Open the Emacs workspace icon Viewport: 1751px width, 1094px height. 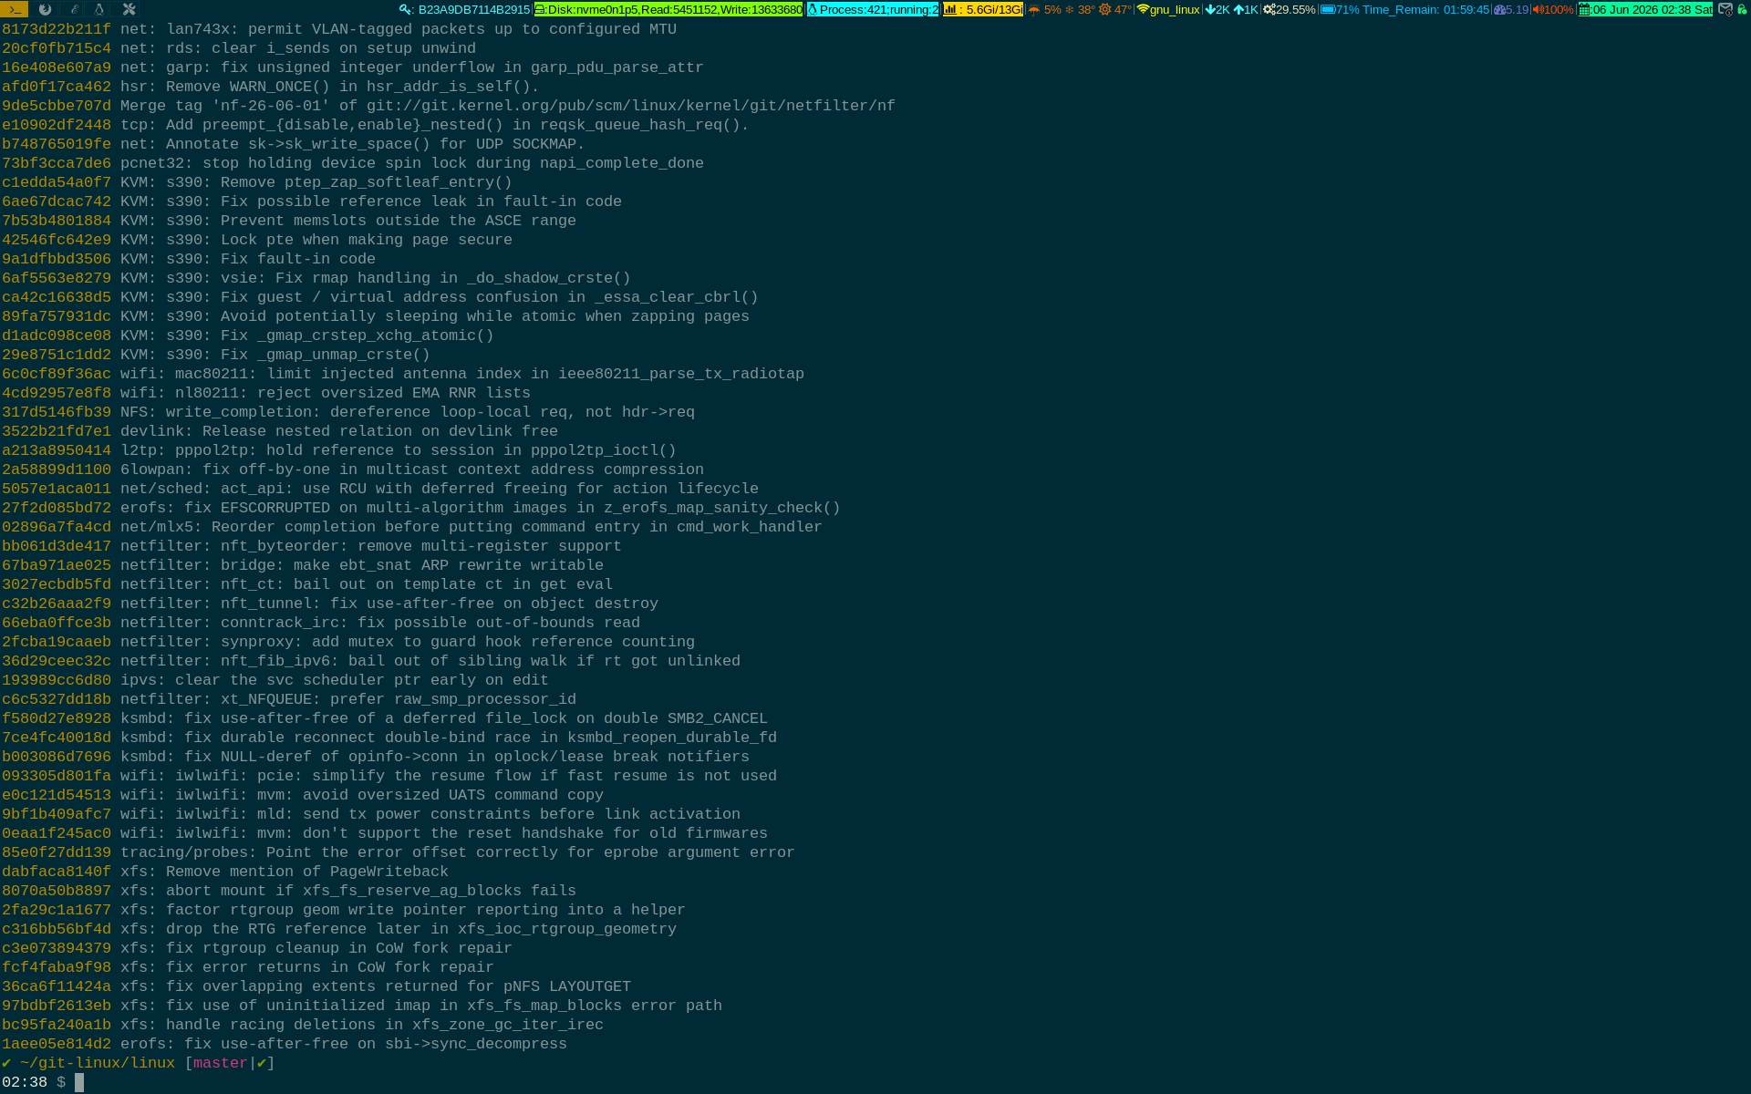[x=73, y=9]
